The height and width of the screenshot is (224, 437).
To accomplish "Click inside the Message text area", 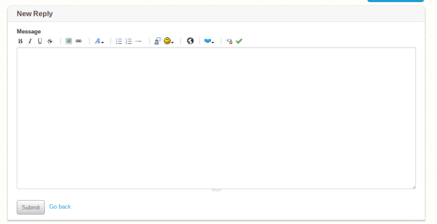I will [x=216, y=118].
